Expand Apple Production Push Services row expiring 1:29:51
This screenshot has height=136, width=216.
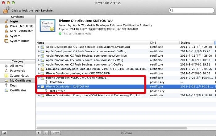click(39, 64)
